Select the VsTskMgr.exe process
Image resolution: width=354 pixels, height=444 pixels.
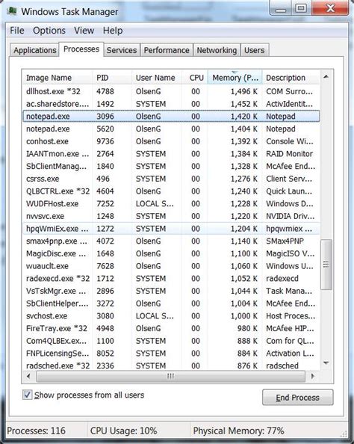click(x=171, y=291)
